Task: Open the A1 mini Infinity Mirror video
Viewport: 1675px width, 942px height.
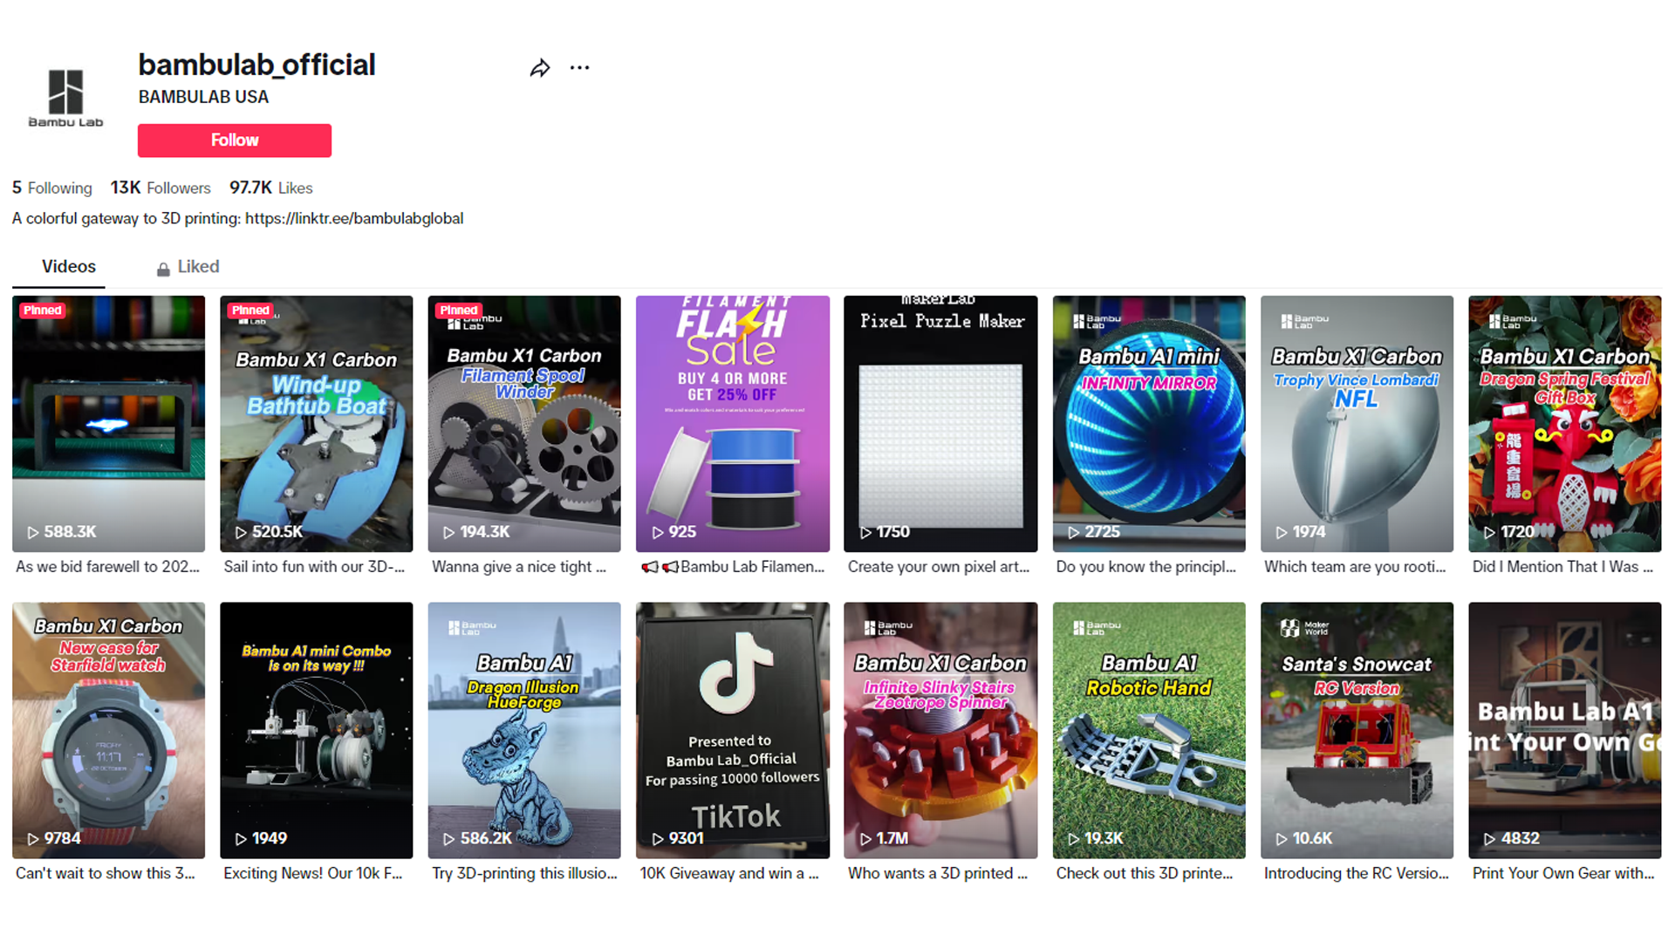Action: tap(1149, 424)
